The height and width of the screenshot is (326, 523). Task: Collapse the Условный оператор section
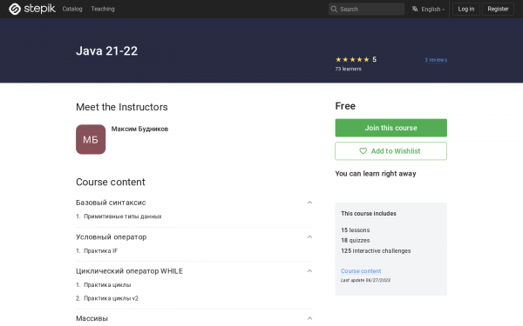[309, 237]
